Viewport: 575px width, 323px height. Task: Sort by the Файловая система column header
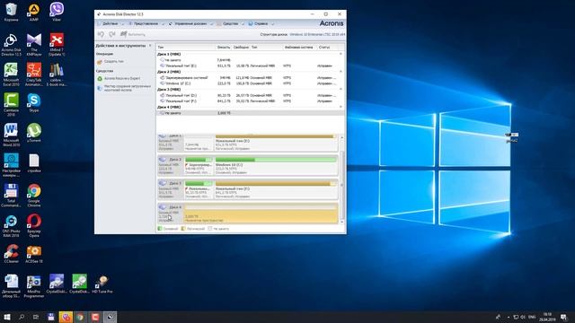pos(298,48)
